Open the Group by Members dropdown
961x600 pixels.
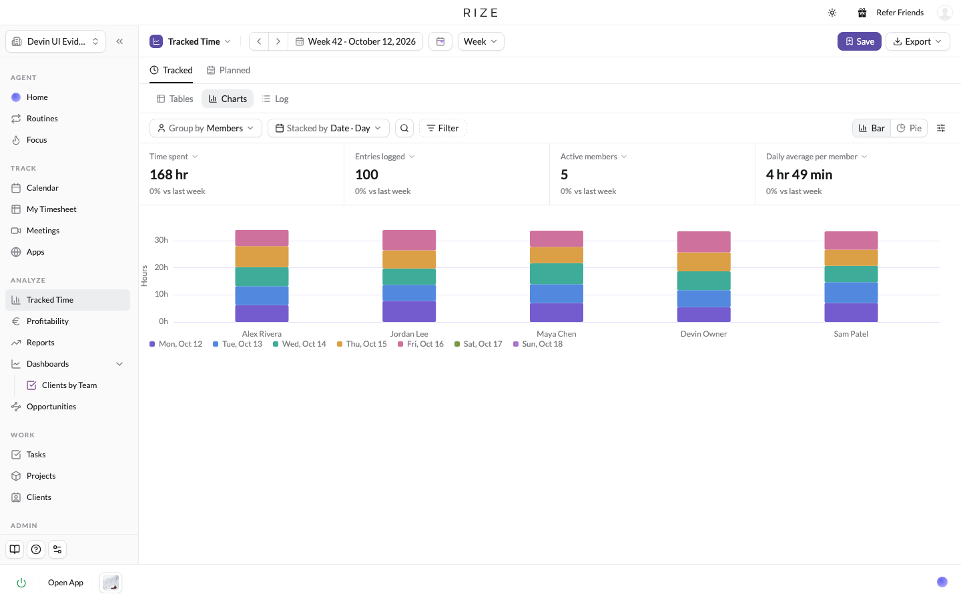click(206, 128)
